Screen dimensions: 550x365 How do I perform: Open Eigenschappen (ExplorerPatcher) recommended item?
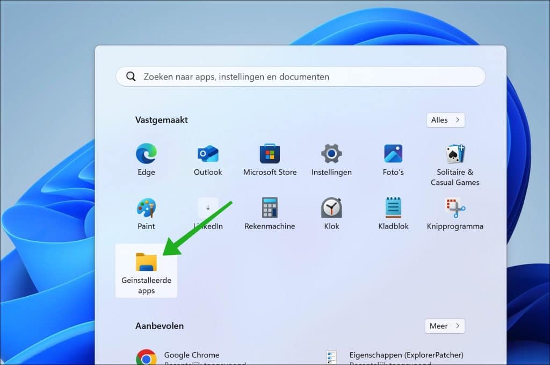(x=406, y=355)
